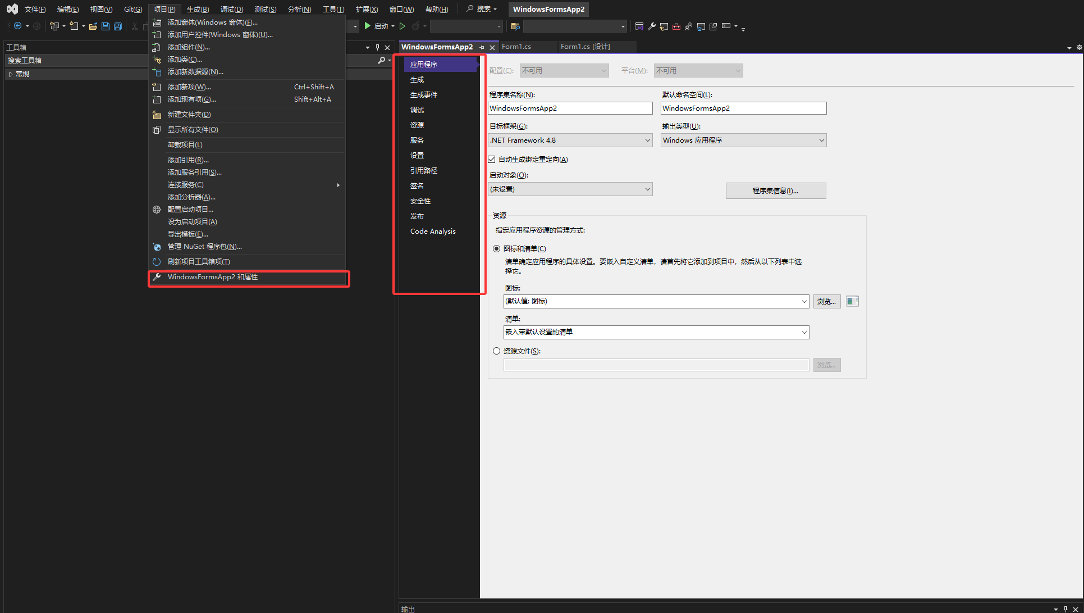Select the Resource file radio button
The height and width of the screenshot is (613, 1084).
coord(496,351)
